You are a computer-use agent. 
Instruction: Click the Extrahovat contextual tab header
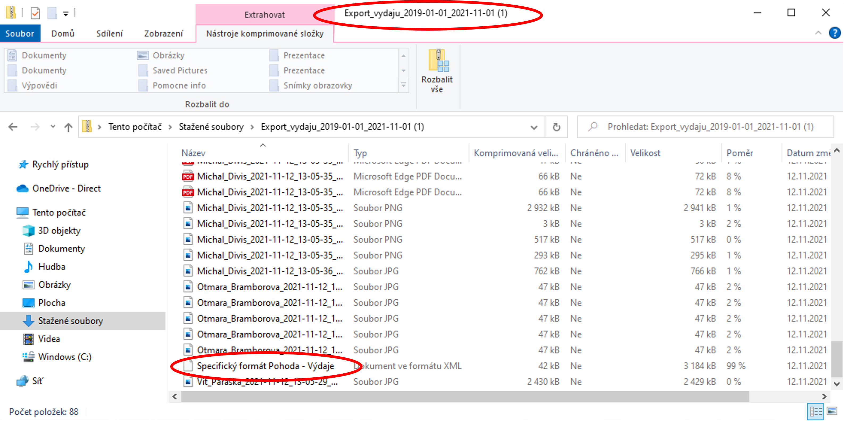coord(265,14)
